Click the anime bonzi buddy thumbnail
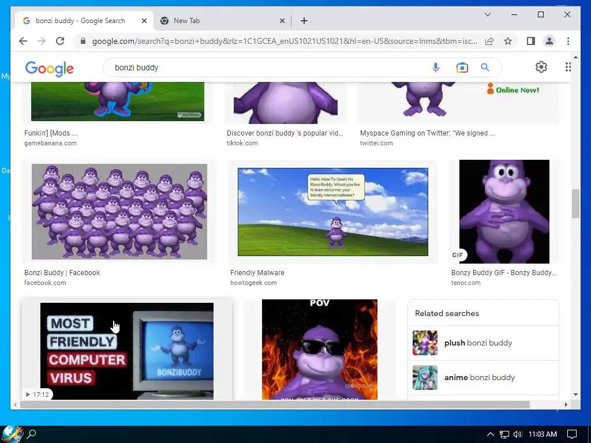This screenshot has width=591, height=443. coord(425,377)
